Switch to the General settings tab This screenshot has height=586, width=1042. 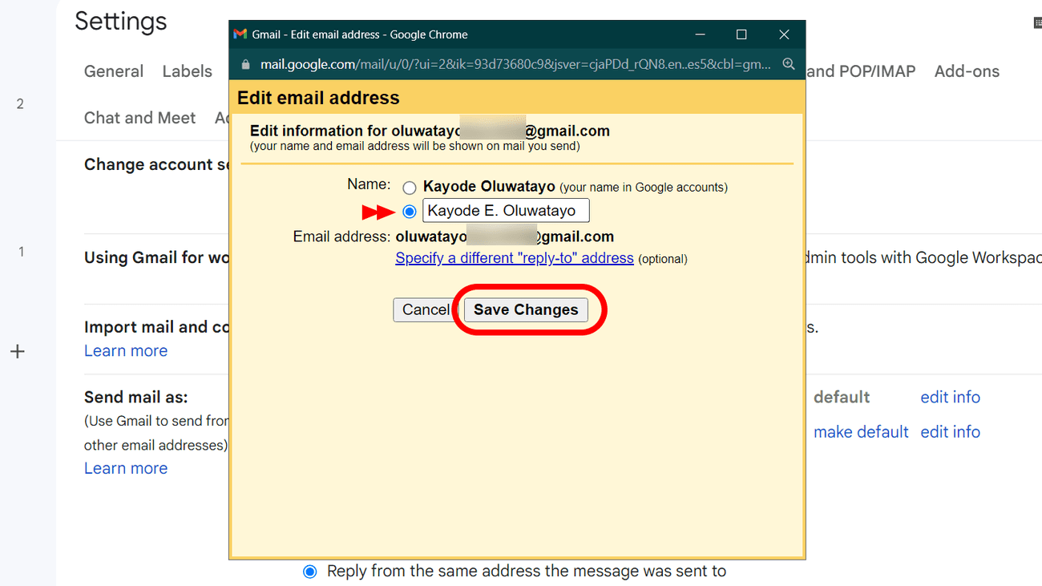[114, 71]
